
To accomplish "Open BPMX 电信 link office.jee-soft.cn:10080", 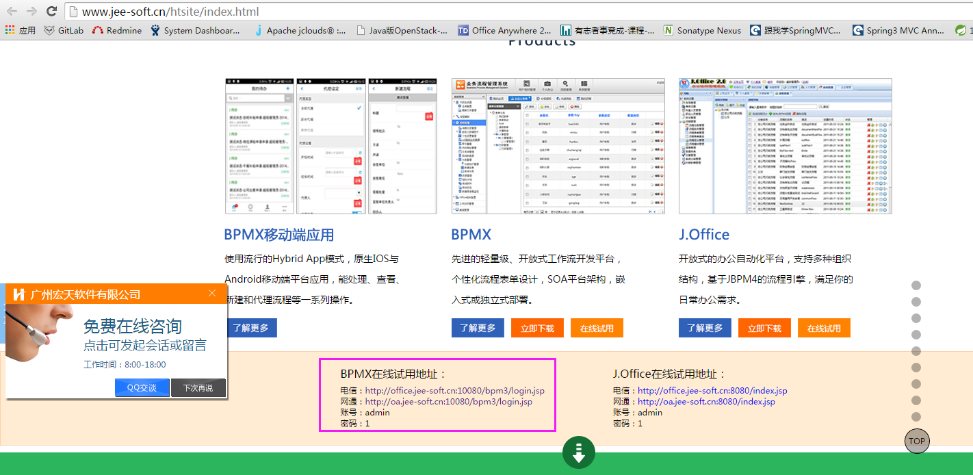I will (x=455, y=391).
